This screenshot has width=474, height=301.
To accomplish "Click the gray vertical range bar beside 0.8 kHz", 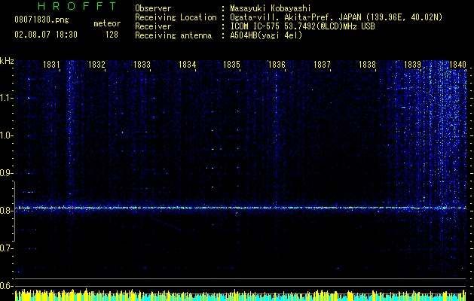I will [x=14, y=211].
